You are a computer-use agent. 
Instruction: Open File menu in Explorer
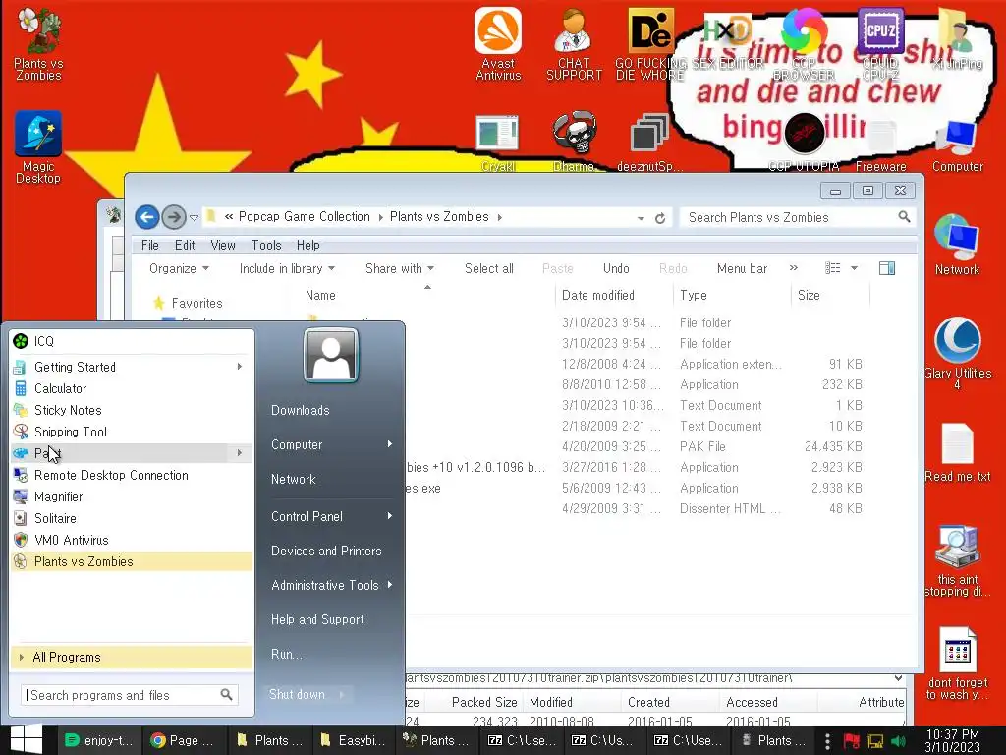[x=150, y=245]
